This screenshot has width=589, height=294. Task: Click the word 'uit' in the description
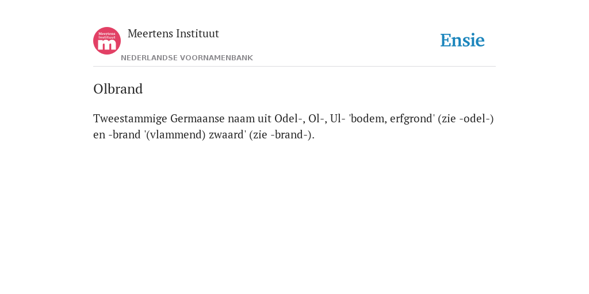point(264,118)
